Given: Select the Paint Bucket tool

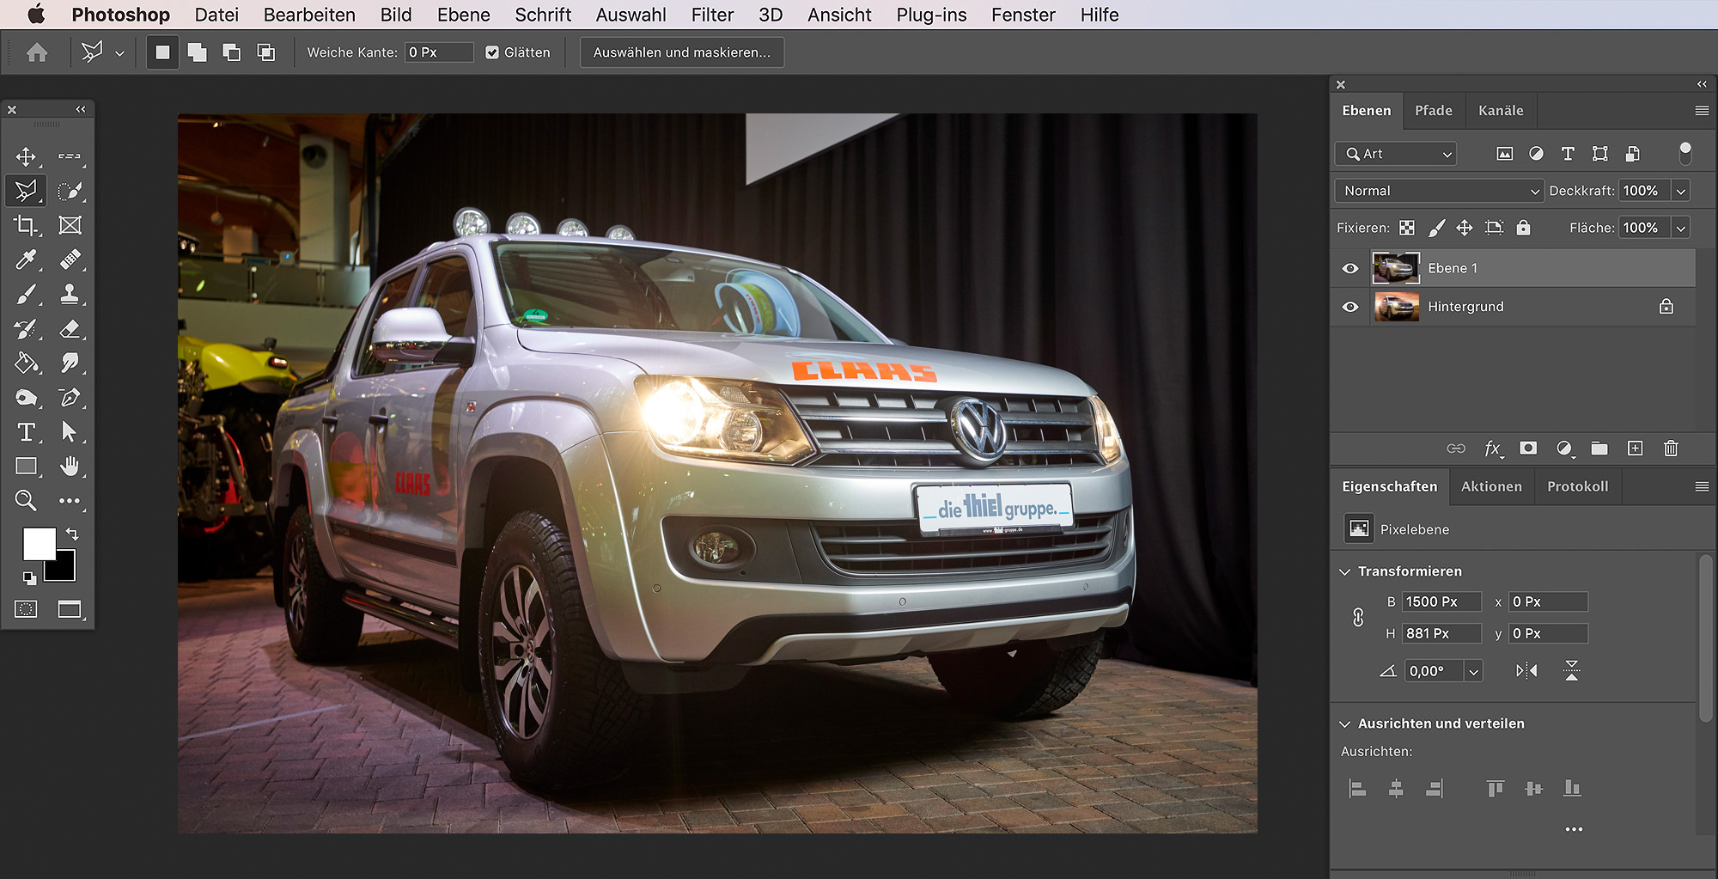Looking at the screenshot, I should point(26,363).
